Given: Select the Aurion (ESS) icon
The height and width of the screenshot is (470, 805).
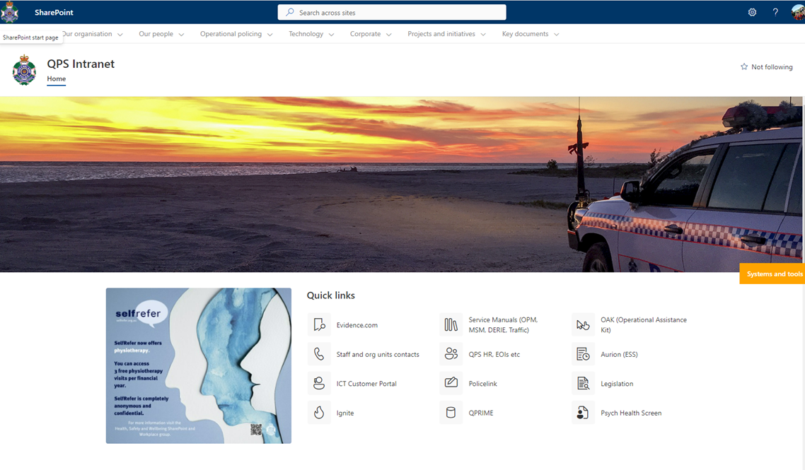Looking at the screenshot, I should (x=583, y=353).
